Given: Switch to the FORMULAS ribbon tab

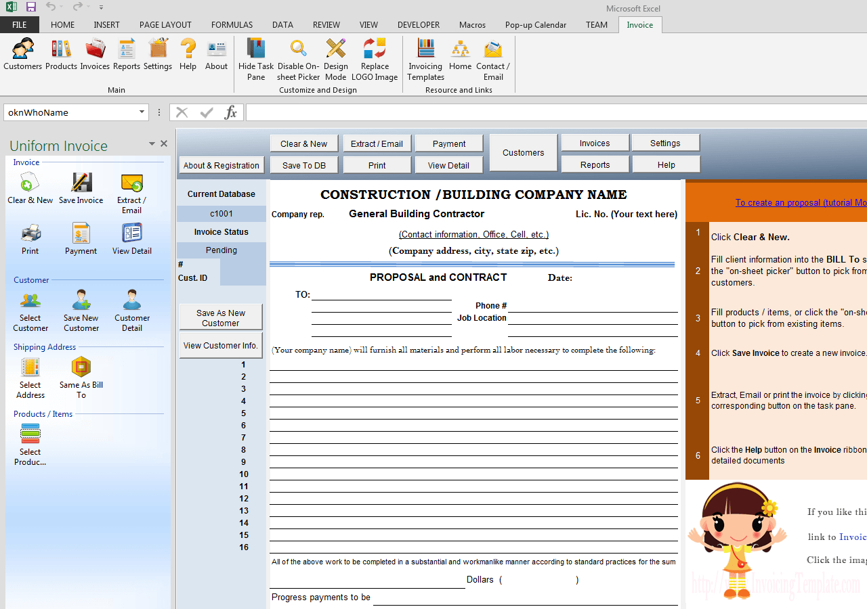Looking at the screenshot, I should (232, 25).
